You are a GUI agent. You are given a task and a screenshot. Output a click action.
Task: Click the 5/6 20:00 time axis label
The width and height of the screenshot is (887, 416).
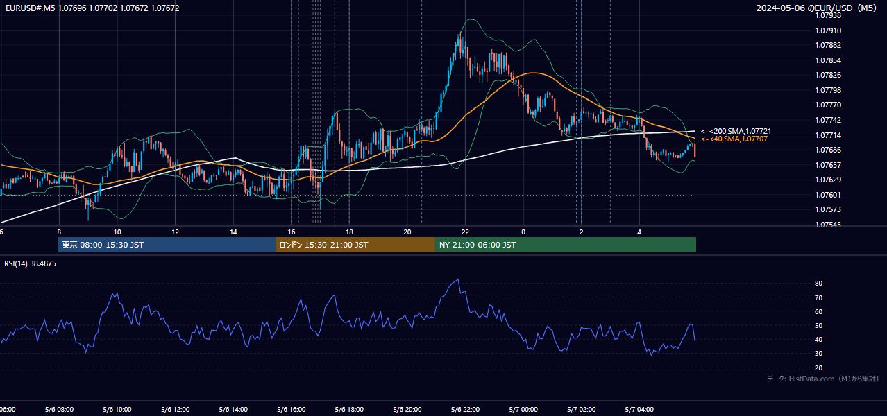point(407,410)
